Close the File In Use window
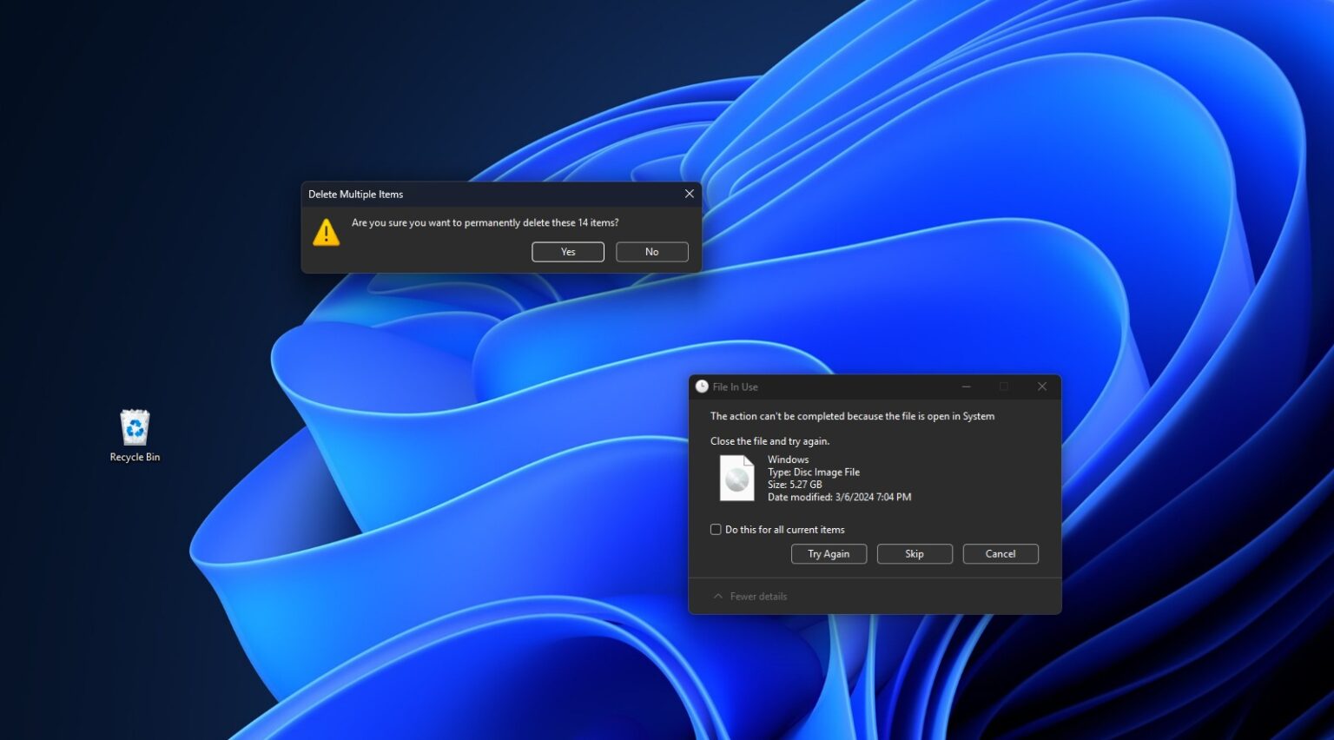The image size is (1334, 740). tap(1041, 386)
